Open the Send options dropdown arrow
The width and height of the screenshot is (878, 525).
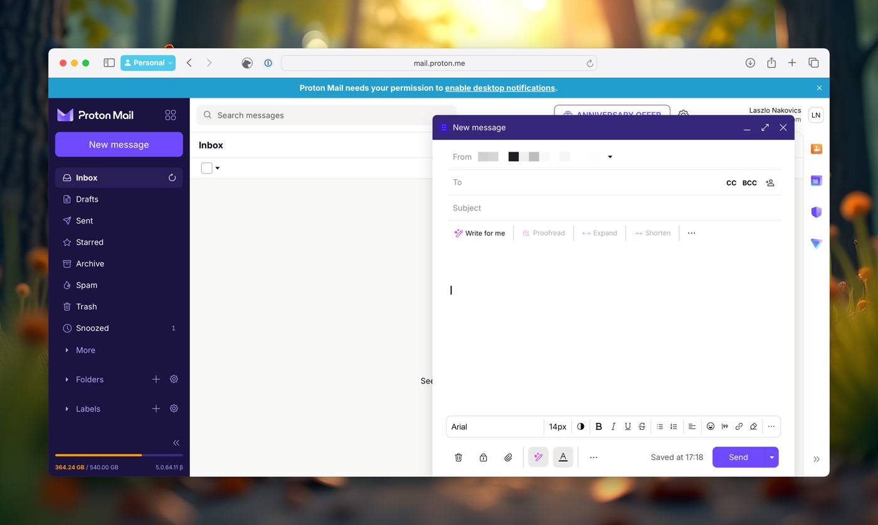click(771, 457)
